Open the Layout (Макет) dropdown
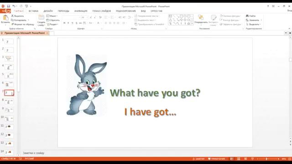The height and width of the screenshot is (164, 292). tap(52, 16)
